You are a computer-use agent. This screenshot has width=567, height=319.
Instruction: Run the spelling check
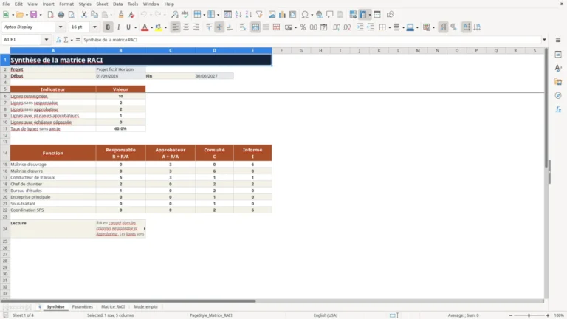(185, 15)
